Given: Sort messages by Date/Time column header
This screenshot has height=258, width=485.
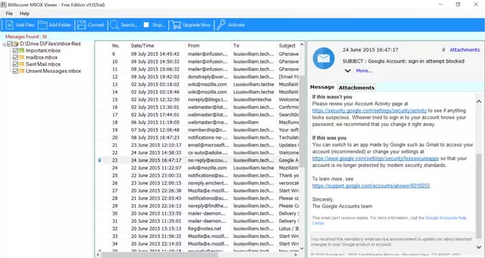Looking at the screenshot, I should click(144, 46).
